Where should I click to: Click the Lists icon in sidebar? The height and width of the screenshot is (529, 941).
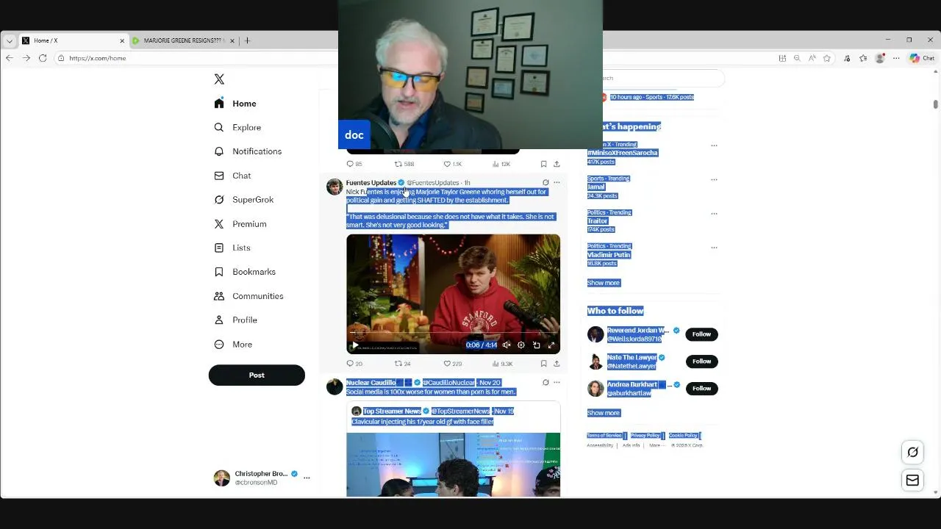(x=219, y=248)
